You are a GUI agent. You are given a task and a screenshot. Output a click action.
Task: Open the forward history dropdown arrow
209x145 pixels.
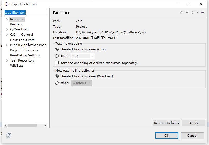(197, 13)
